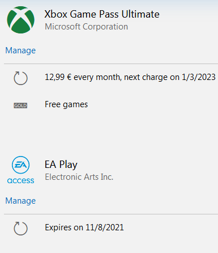Select the EA Play subscription title

(61, 165)
